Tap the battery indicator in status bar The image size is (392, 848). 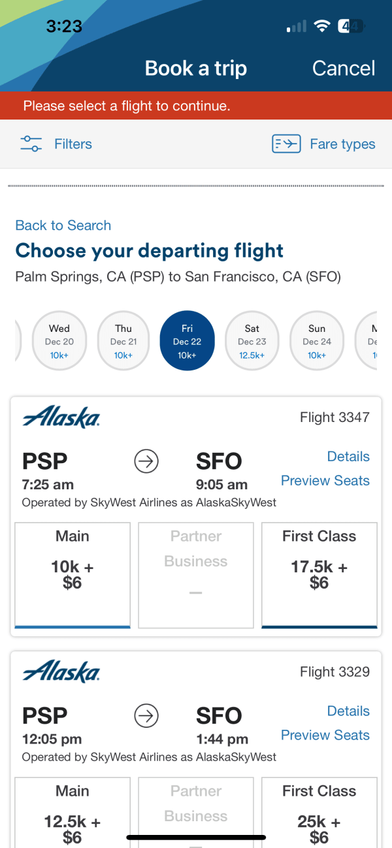351,26
